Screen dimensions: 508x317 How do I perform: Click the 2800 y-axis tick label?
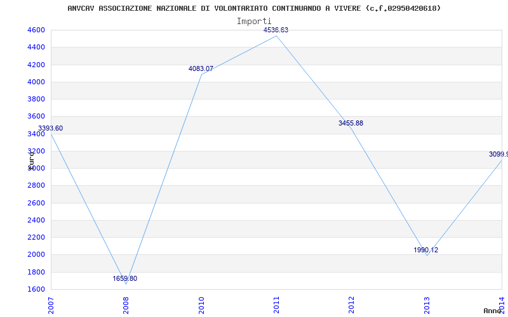(36, 185)
